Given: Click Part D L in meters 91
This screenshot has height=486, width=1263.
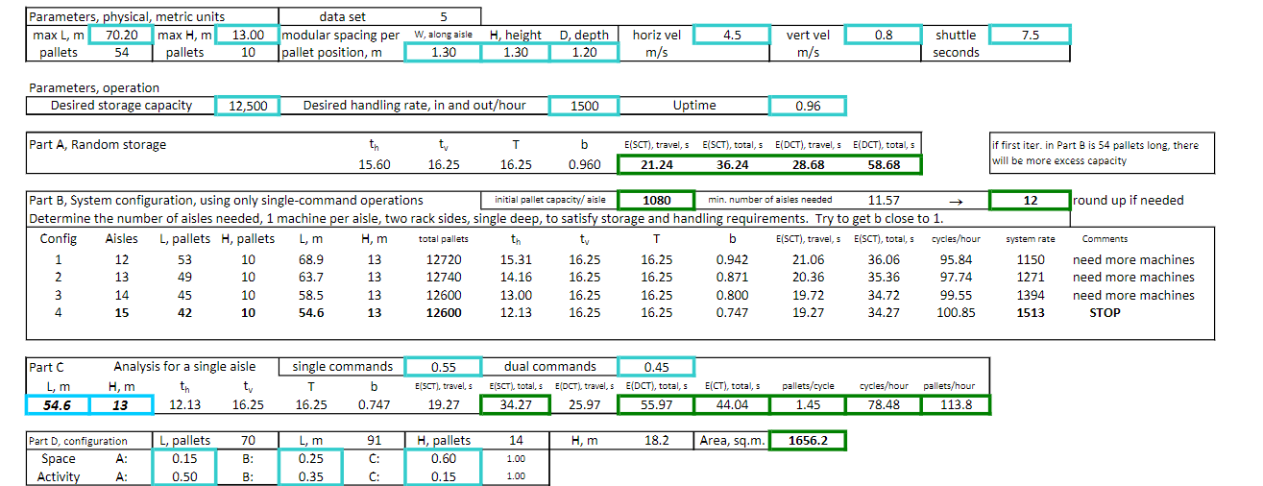Looking at the screenshot, I should (x=373, y=441).
